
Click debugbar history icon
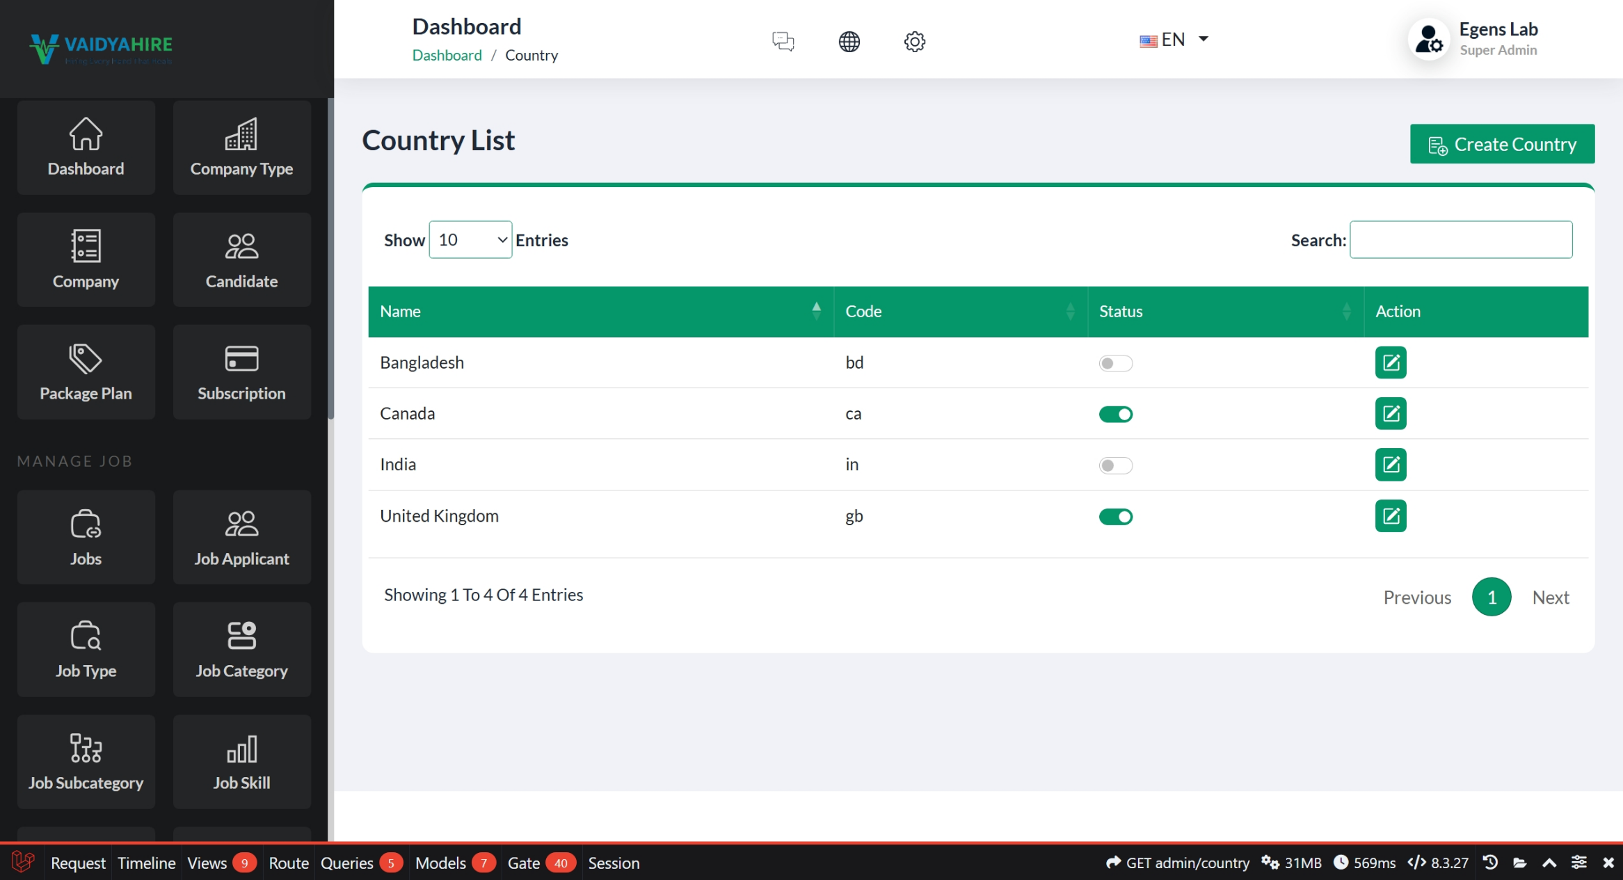coord(1489,863)
